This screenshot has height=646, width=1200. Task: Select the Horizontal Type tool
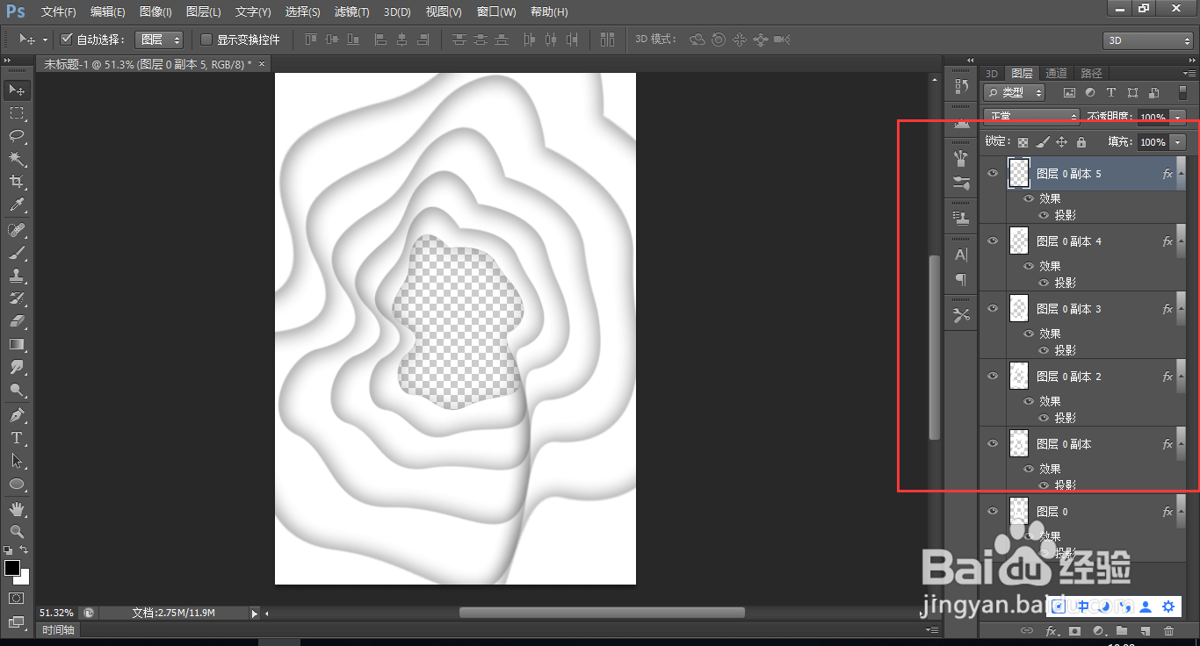(x=17, y=438)
